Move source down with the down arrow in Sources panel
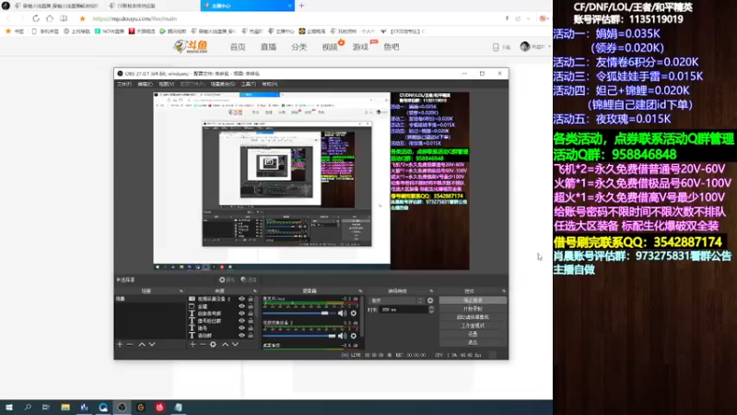 pos(235,344)
